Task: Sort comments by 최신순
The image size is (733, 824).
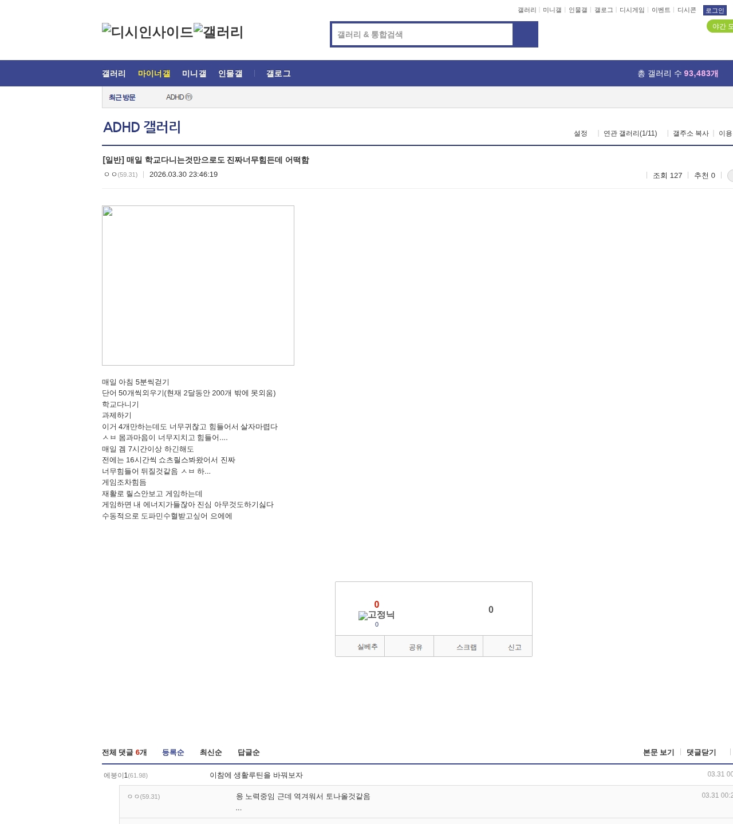Action: pos(211,752)
